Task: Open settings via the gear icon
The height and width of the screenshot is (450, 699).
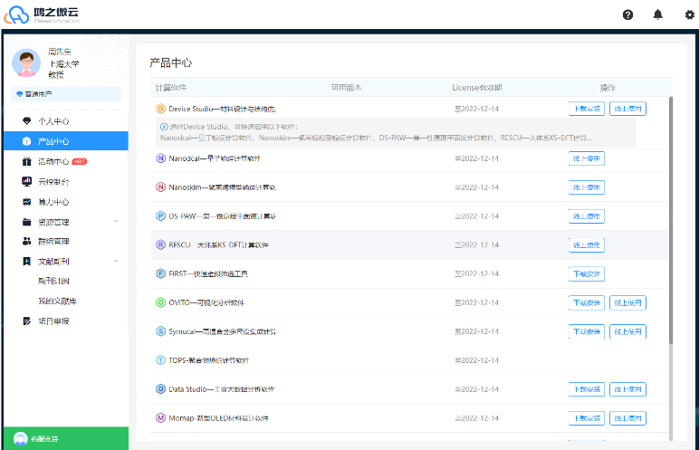Action: click(689, 14)
